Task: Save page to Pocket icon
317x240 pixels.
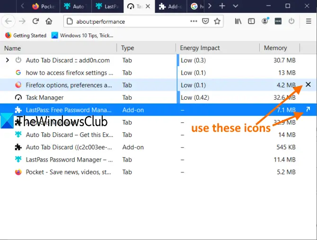Action: (205, 21)
